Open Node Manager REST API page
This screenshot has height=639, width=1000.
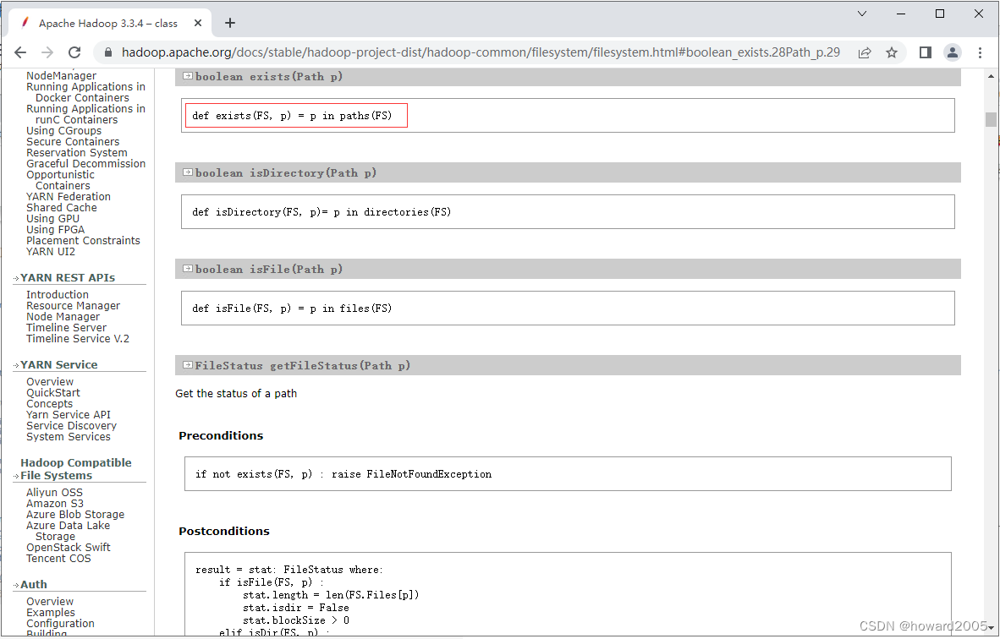[x=63, y=317]
